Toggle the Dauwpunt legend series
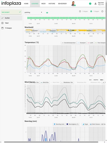This screenshot has height=143, width=107. click(82, 43)
